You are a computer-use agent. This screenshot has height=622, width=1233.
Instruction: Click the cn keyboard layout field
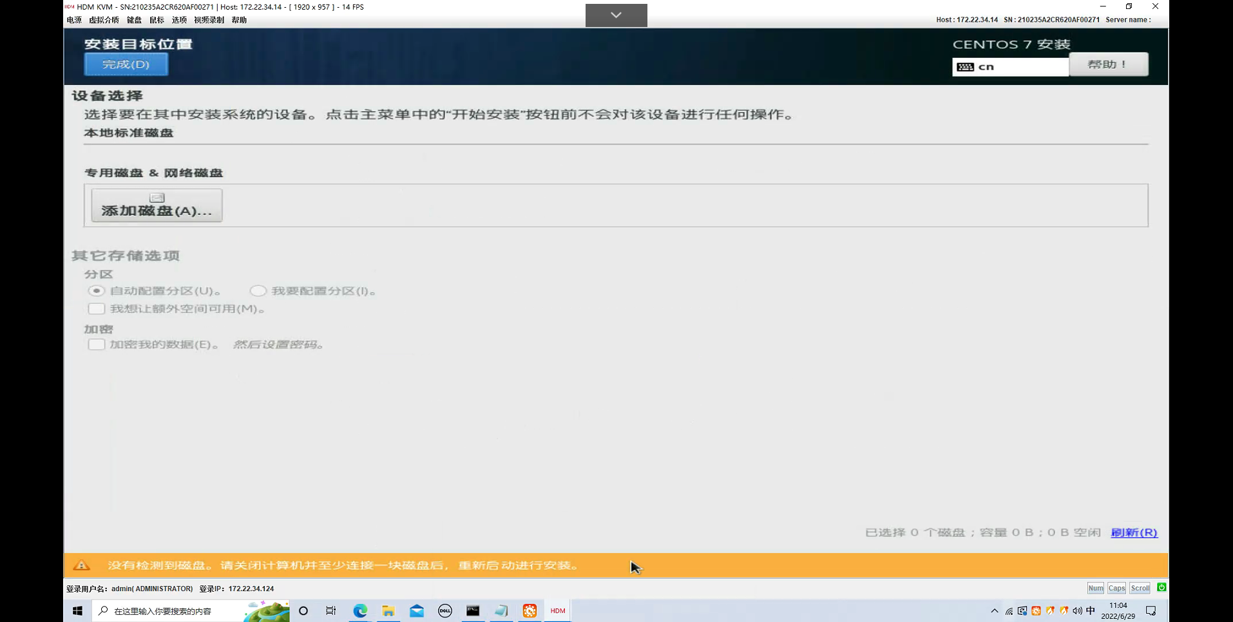pos(1010,67)
